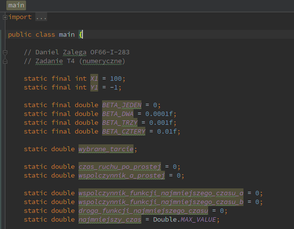Click the public keyword
This screenshot has height=229, width=294.
[20, 35]
